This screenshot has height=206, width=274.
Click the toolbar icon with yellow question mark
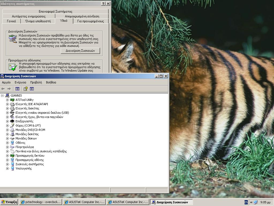(x=26, y=89)
